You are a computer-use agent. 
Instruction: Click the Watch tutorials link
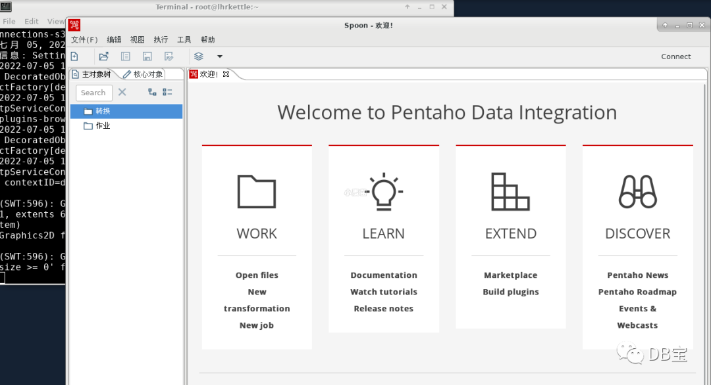[x=384, y=292]
